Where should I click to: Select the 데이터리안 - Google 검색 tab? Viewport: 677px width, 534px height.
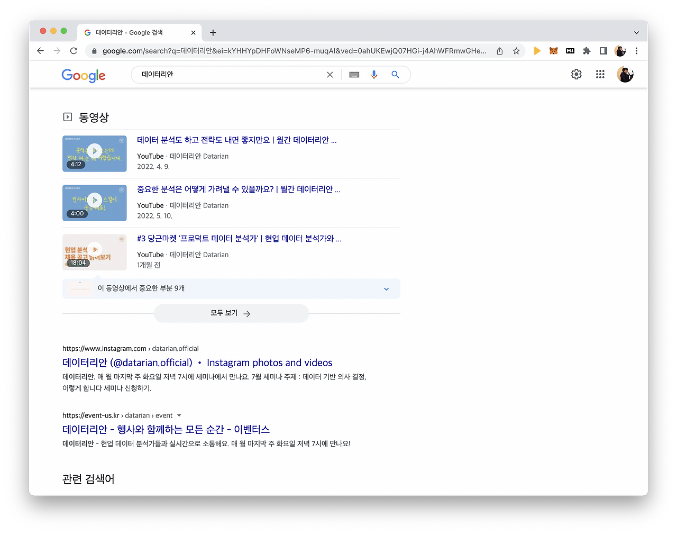(x=140, y=33)
